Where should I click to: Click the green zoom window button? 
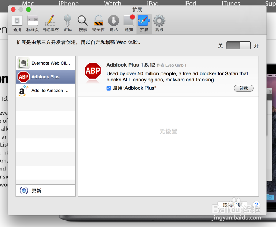click(28, 9)
